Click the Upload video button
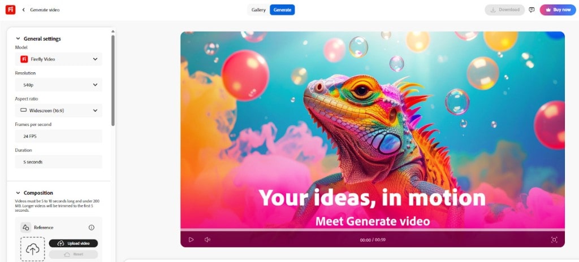This screenshot has height=262, width=579. tap(74, 243)
